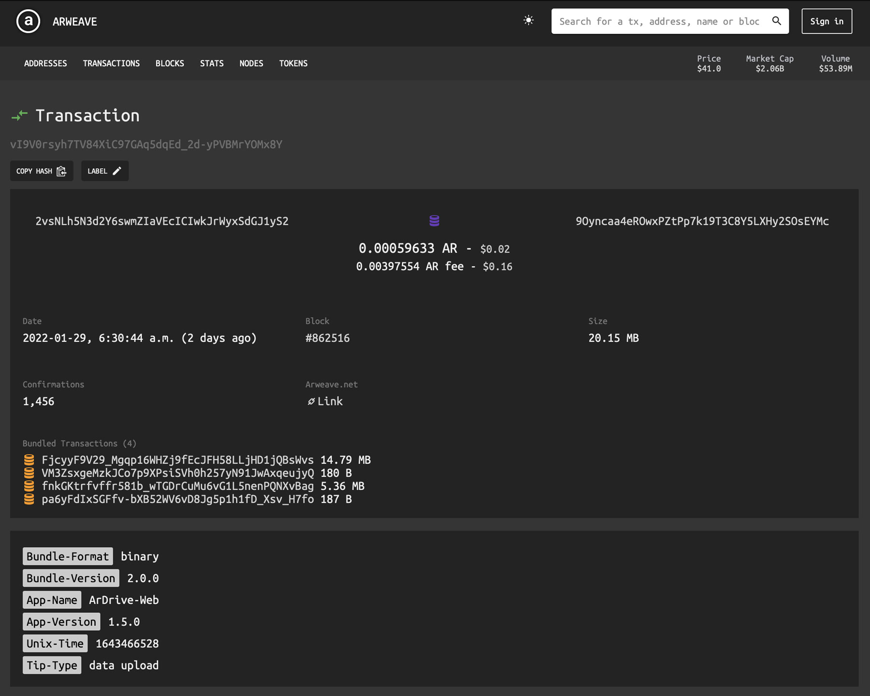This screenshot has width=870, height=696.
Task: Click the stack icon beside the FjcyyF9V29 bundled transaction
Action: [29, 460]
